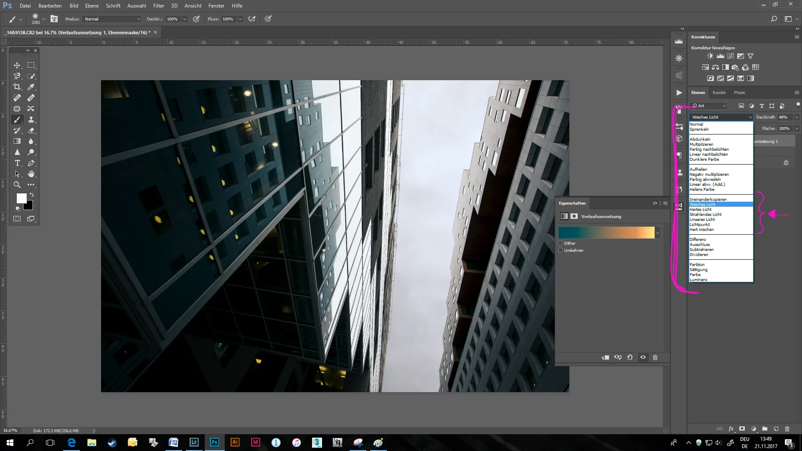Enable the Dither checkbox
802x451 pixels.
click(x=561, y=243)
